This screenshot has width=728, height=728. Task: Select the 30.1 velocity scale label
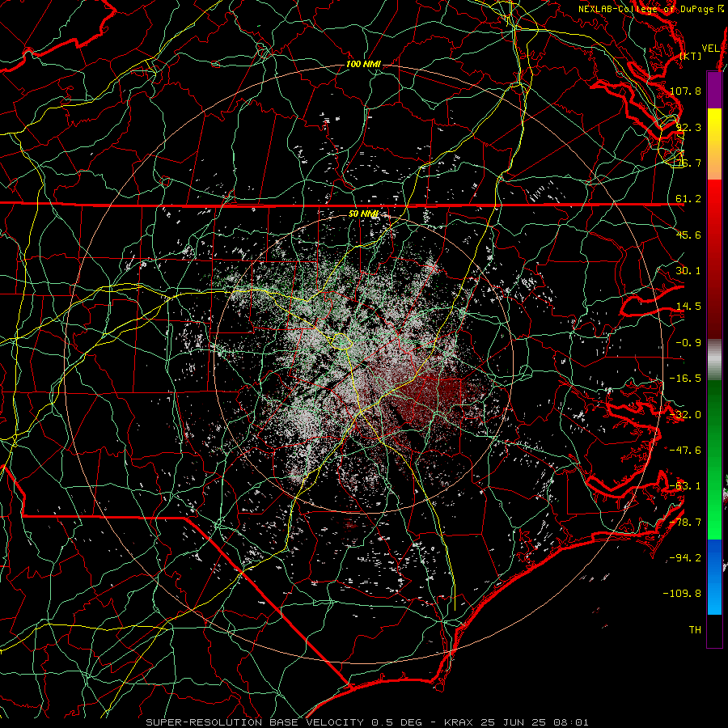[x=688, y=271]
